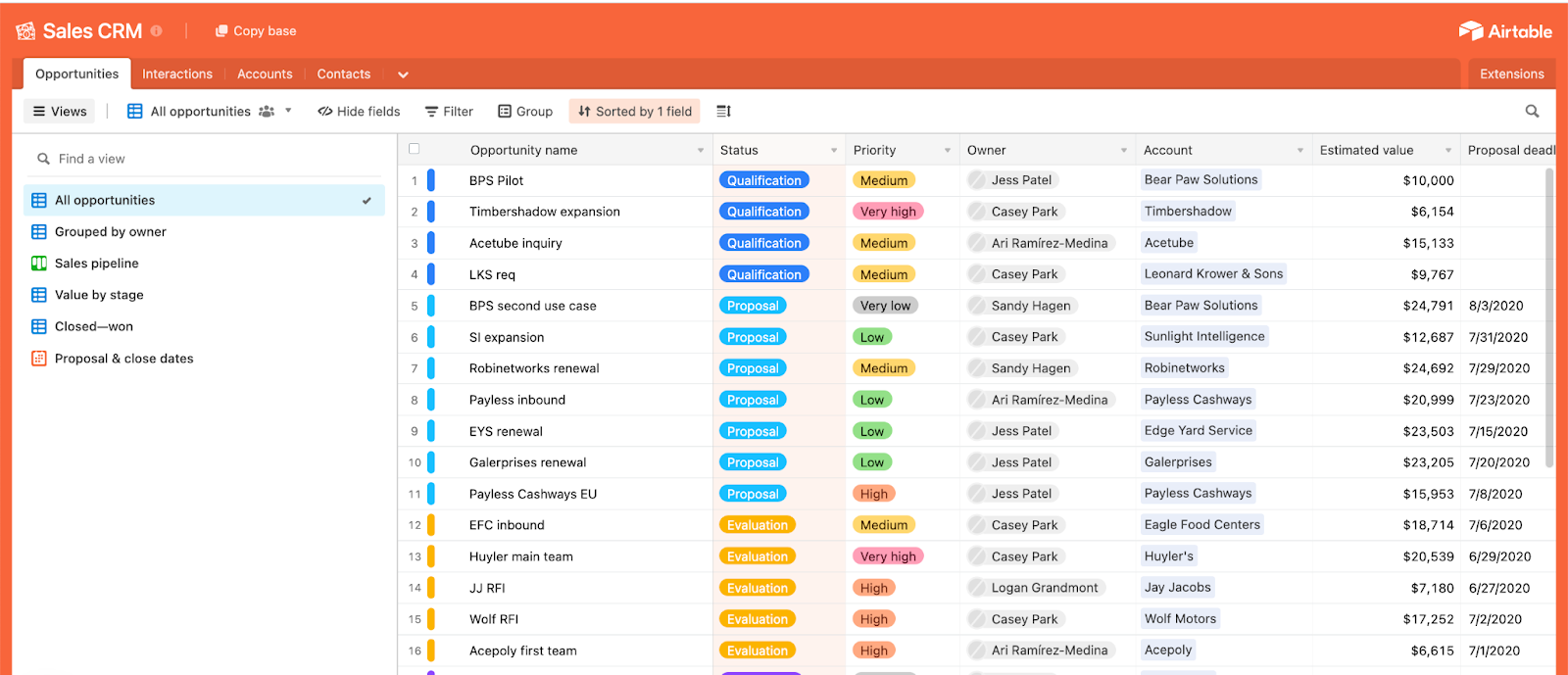Open the Filter options
The image size is (1568, 675).
pyautogui.click(x=449, y=111)
